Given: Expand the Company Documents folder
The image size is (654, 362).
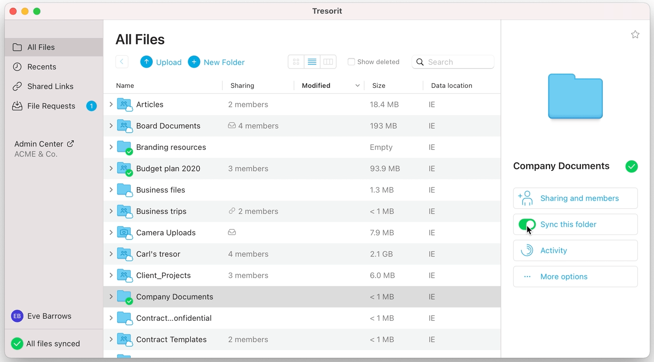Looking at the screenshot, I should [x=111, y=297].
